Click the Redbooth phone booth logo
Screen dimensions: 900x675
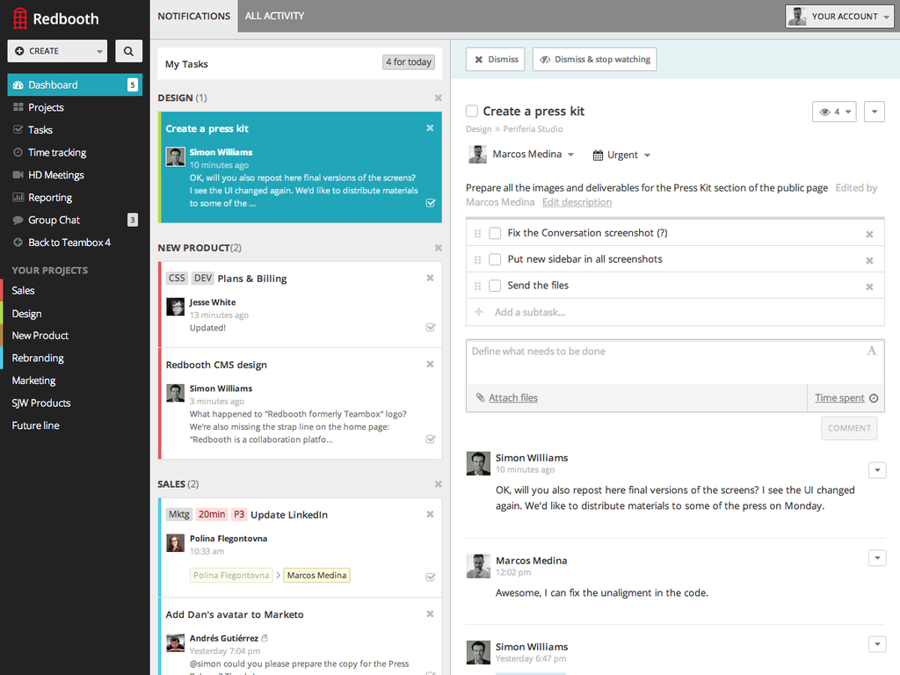click(x=18, y=18)
